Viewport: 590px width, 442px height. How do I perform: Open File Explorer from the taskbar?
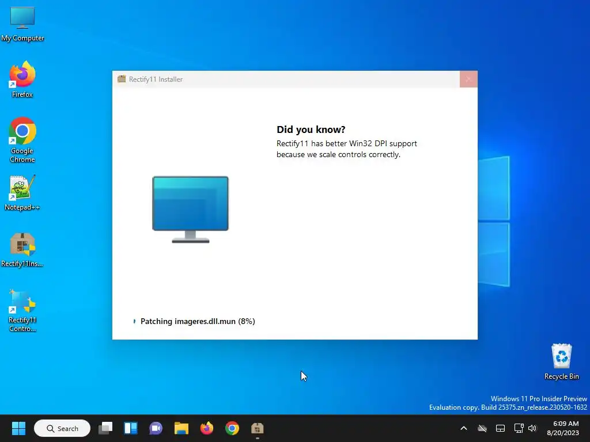coord(181,428)
